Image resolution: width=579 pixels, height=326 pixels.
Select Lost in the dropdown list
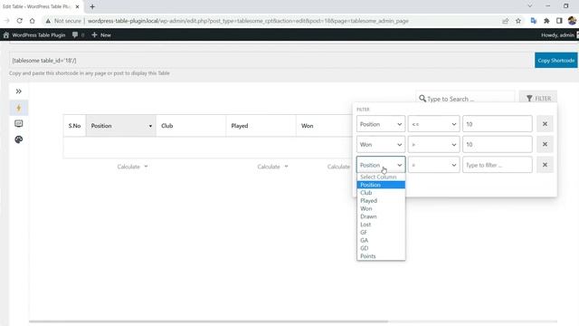tap(381, 225)
